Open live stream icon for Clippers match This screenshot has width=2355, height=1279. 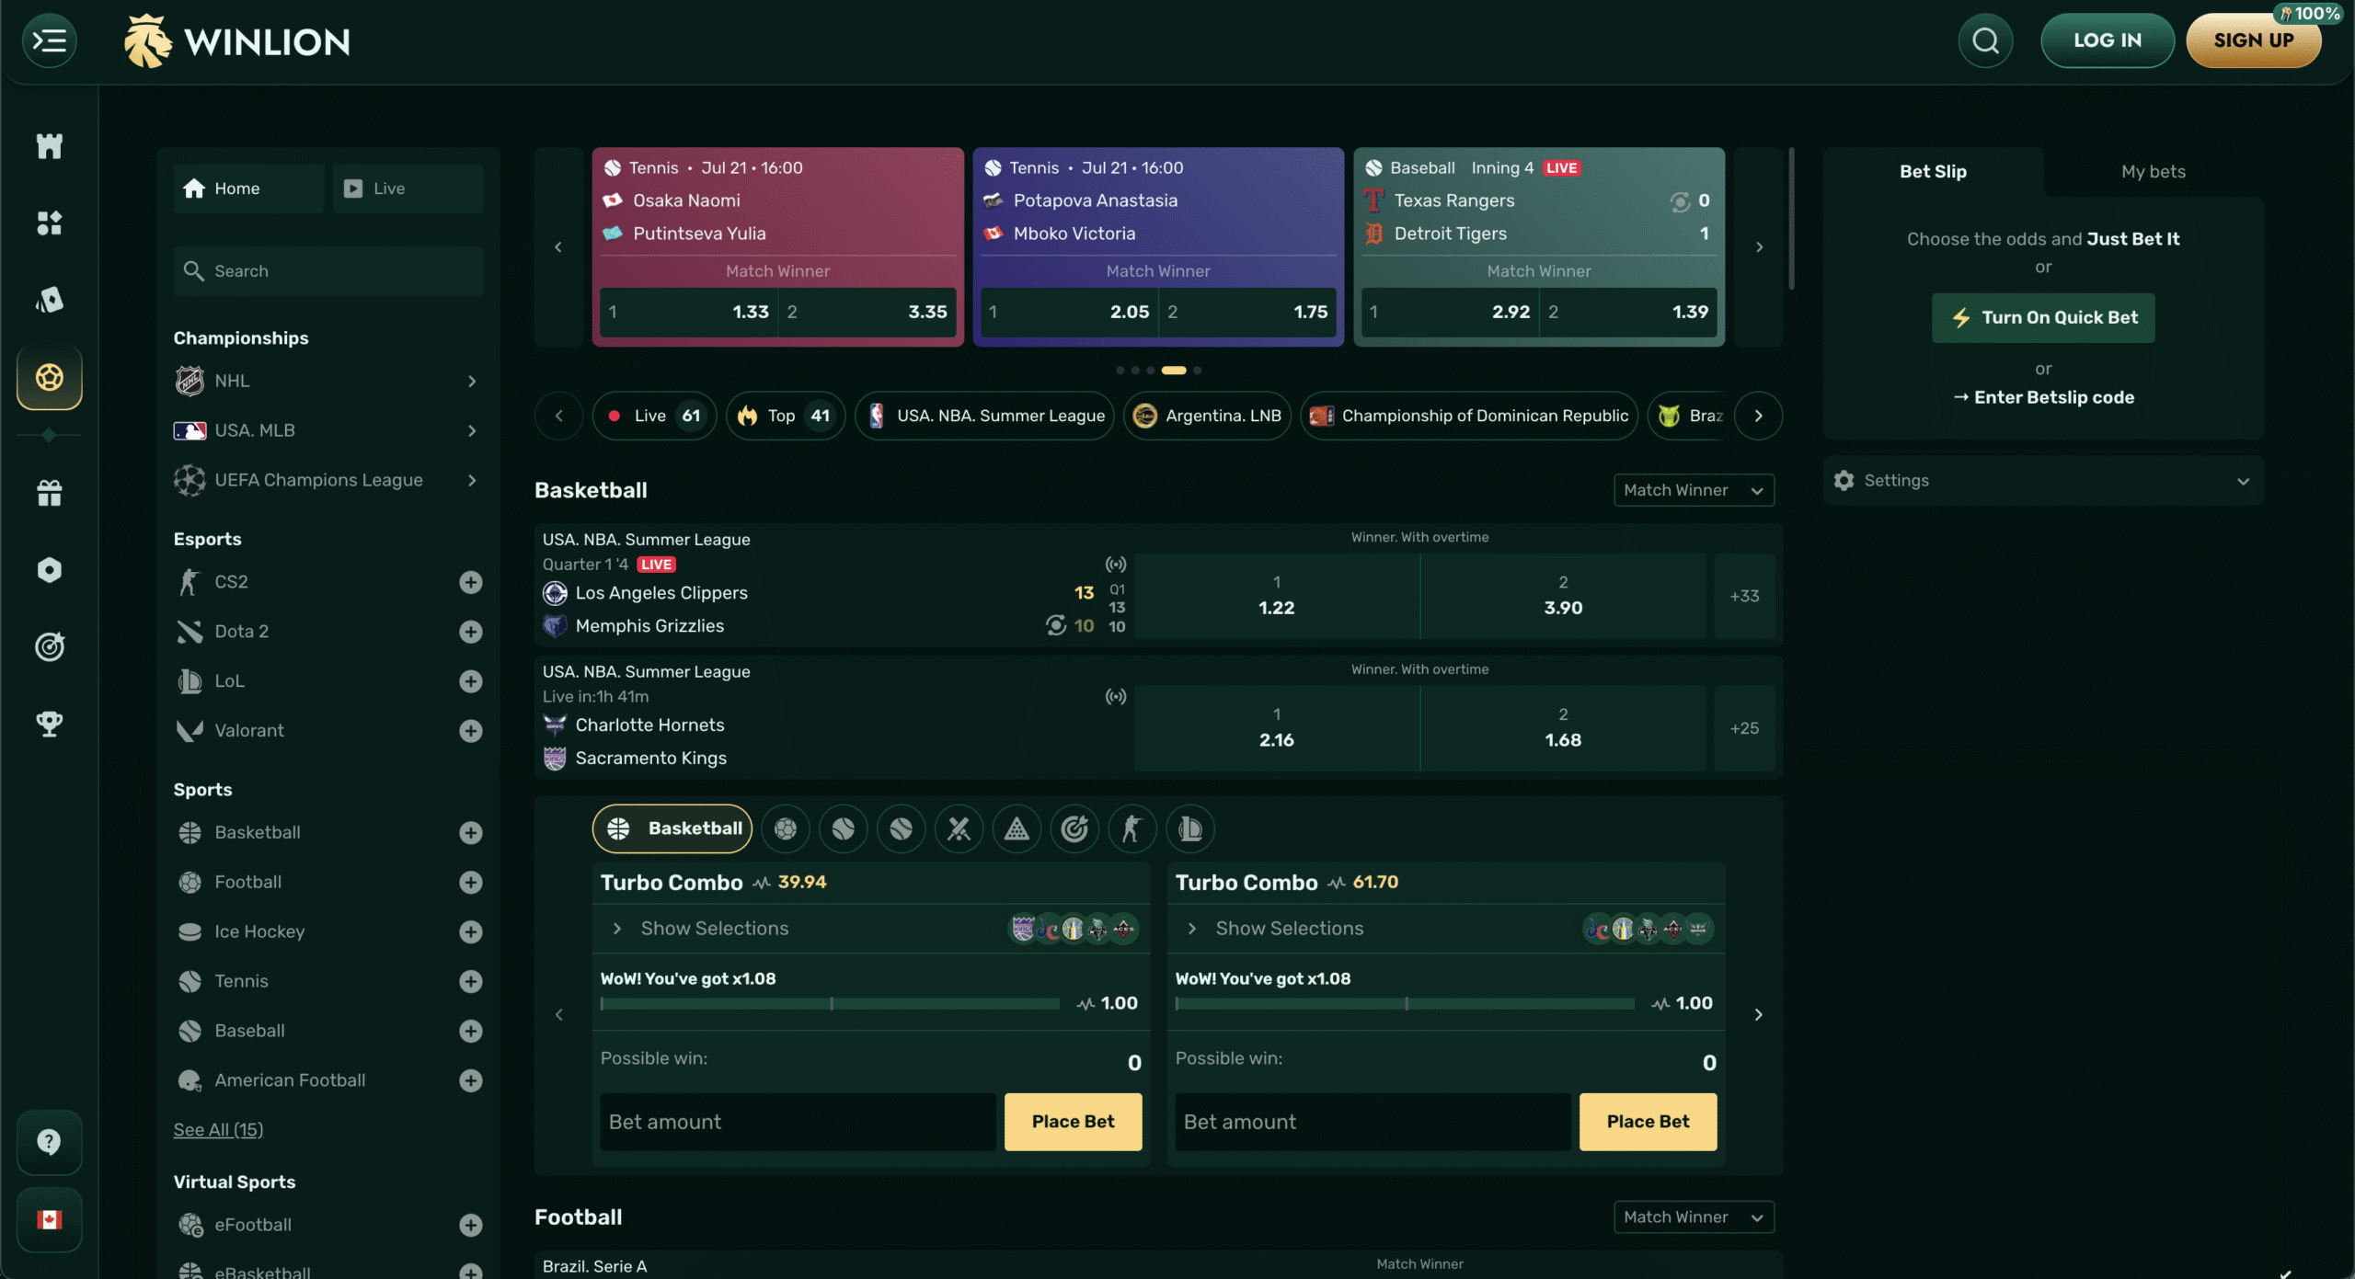click(1115, 564)
